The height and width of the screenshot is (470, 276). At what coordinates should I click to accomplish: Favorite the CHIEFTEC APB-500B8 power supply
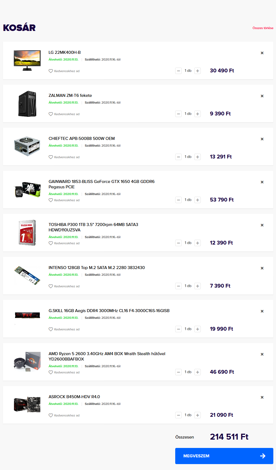[x=51, y=157]
